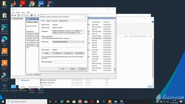Click the Explorer window vertical scrollbar
This screenshot has height=104, width=185.
coord(153,62)
